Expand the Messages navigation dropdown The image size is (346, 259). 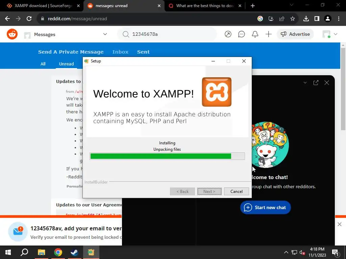point(105,34)
